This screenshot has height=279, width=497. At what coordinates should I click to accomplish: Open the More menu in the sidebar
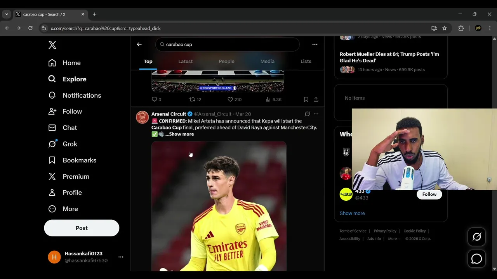point(63,209)
